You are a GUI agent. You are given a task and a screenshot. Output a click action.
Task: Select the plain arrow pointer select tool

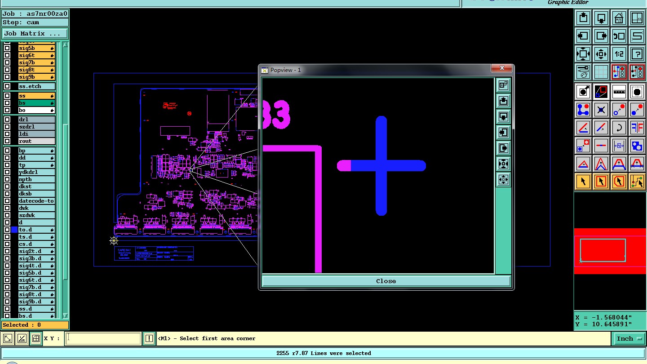(583, 182)
